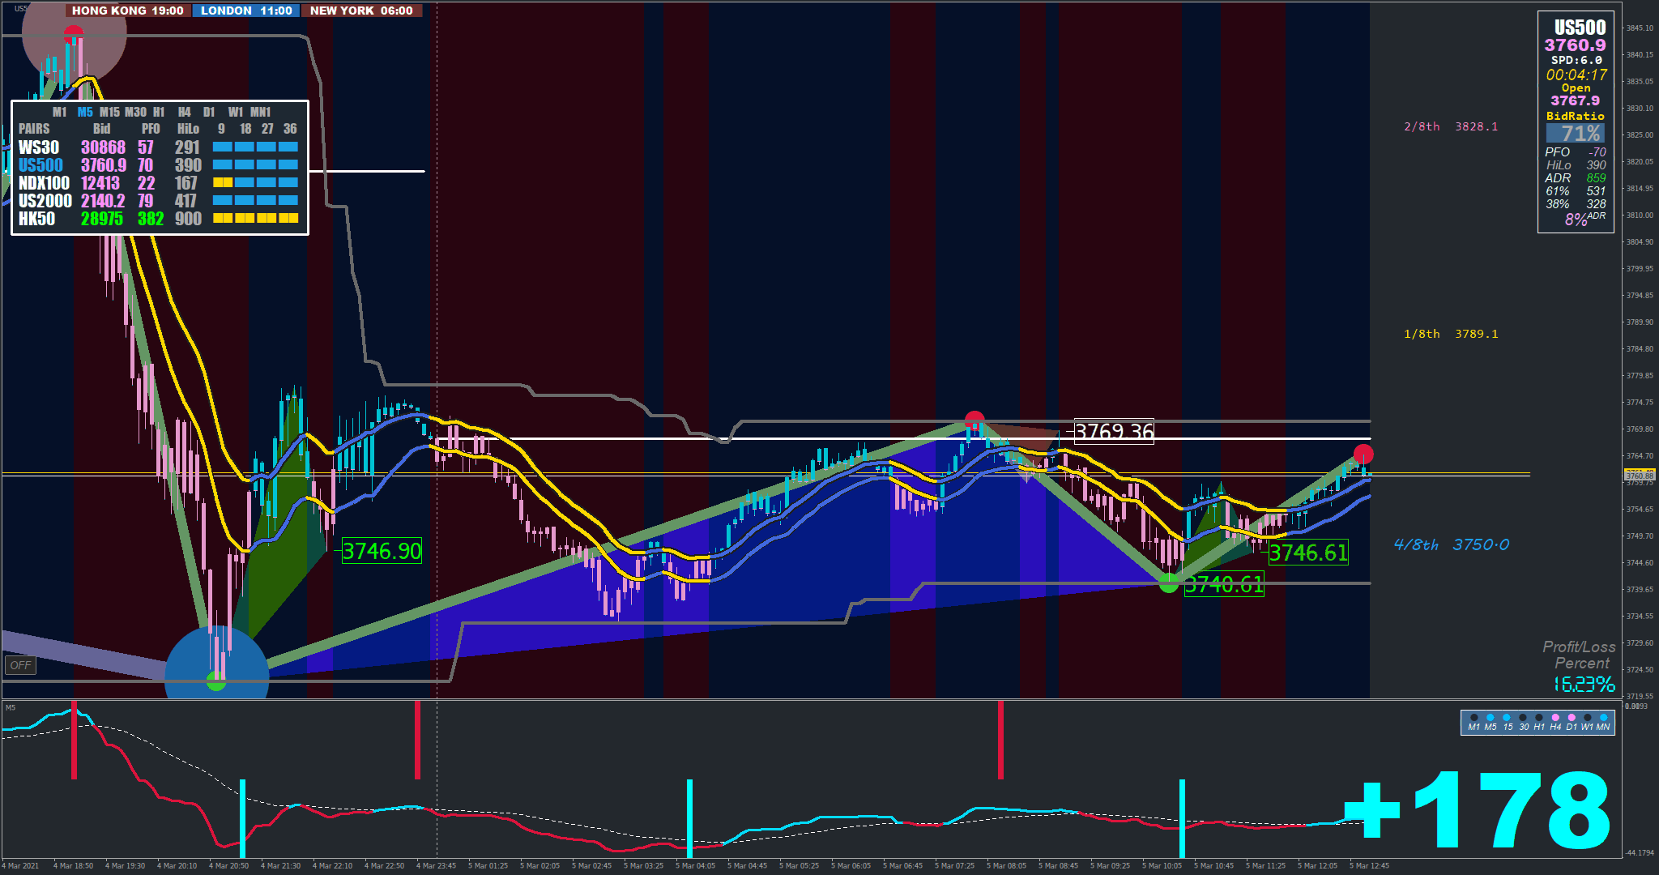Click the 3746.90 green price label
The image size is (1659, 875).
pyautogui.click(x=382, y=552)
